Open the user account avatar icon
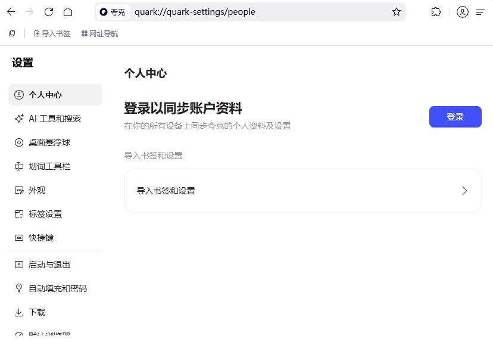 [x=463, y=12]
